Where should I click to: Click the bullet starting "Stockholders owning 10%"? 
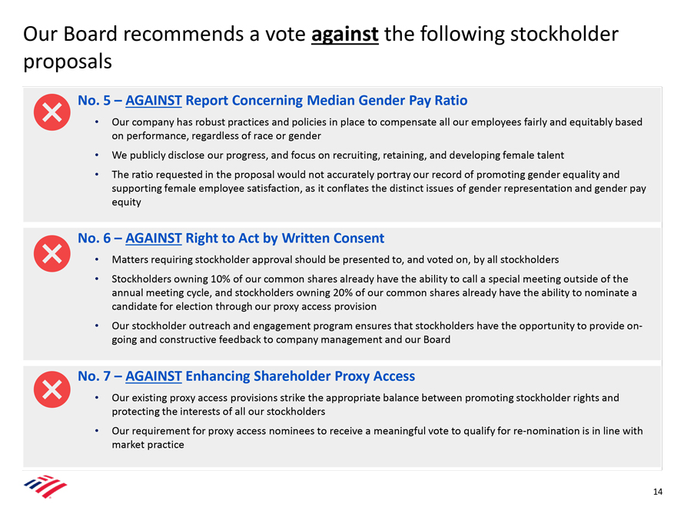(x=370, y=292)
